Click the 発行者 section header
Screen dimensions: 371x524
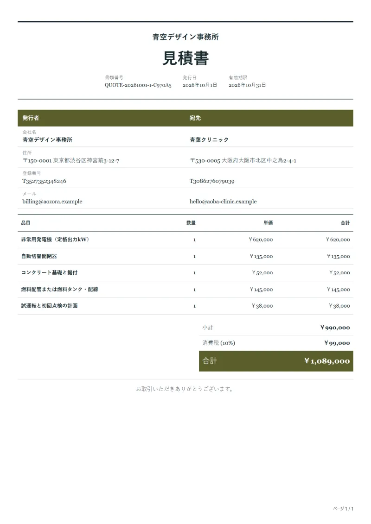tap(31, 118)
